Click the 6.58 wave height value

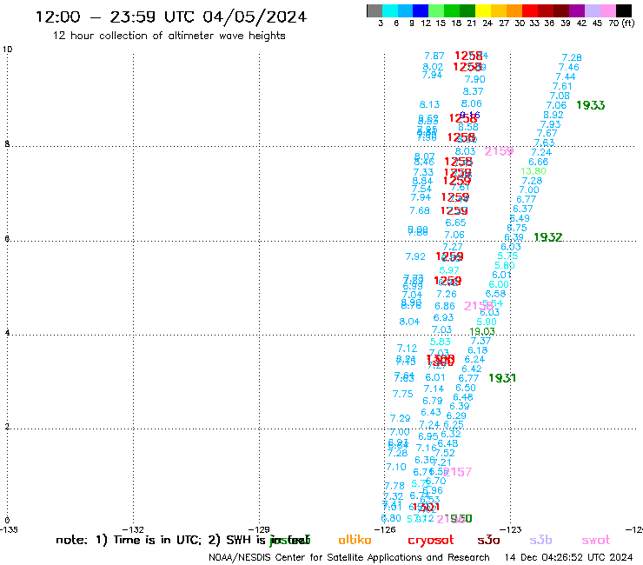(495, 294)
